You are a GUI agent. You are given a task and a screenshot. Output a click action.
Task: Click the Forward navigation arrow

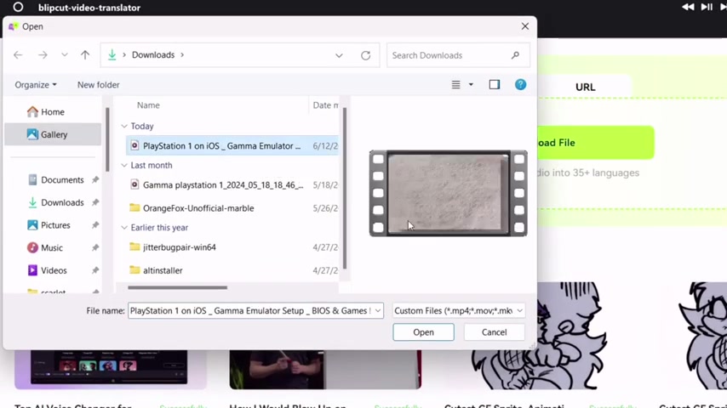pos(43,55)
